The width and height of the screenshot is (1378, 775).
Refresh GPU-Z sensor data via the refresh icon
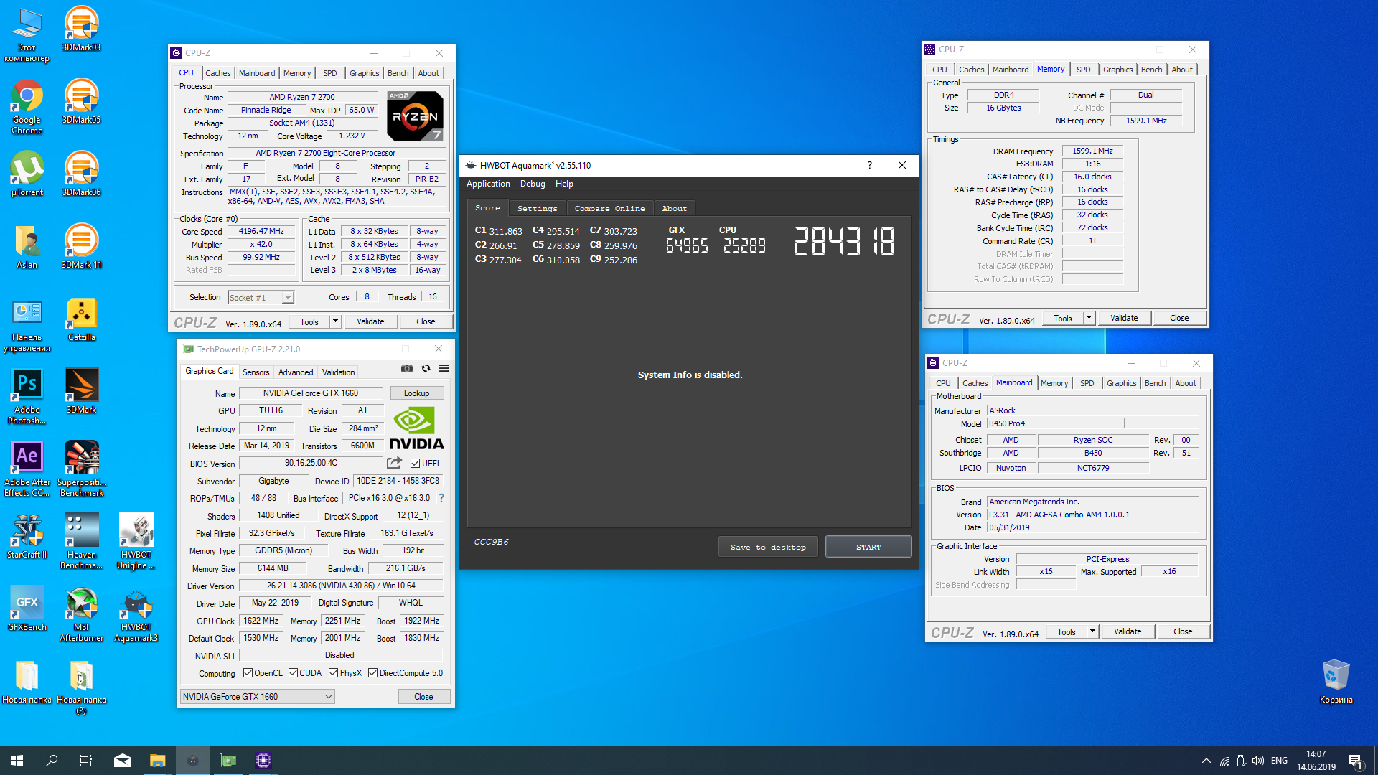click(426, 368)
